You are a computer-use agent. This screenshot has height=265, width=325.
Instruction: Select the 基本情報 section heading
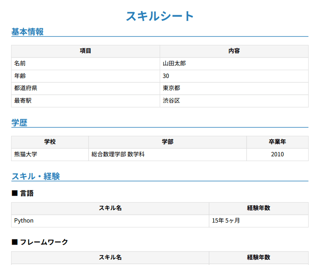pos(27,32)
